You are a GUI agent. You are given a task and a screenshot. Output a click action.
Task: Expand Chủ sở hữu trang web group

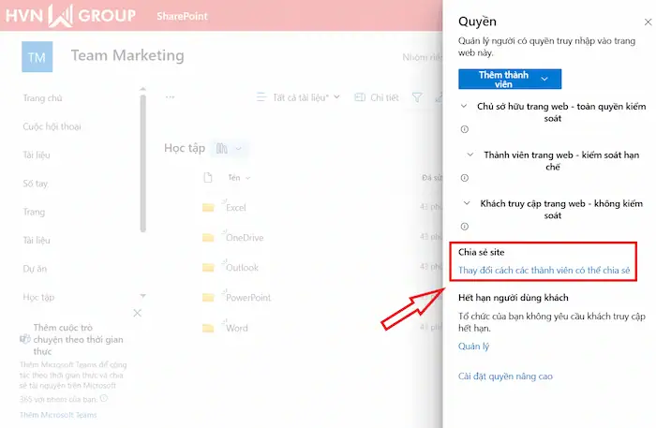pyautogui.click(x=463, y=107)
